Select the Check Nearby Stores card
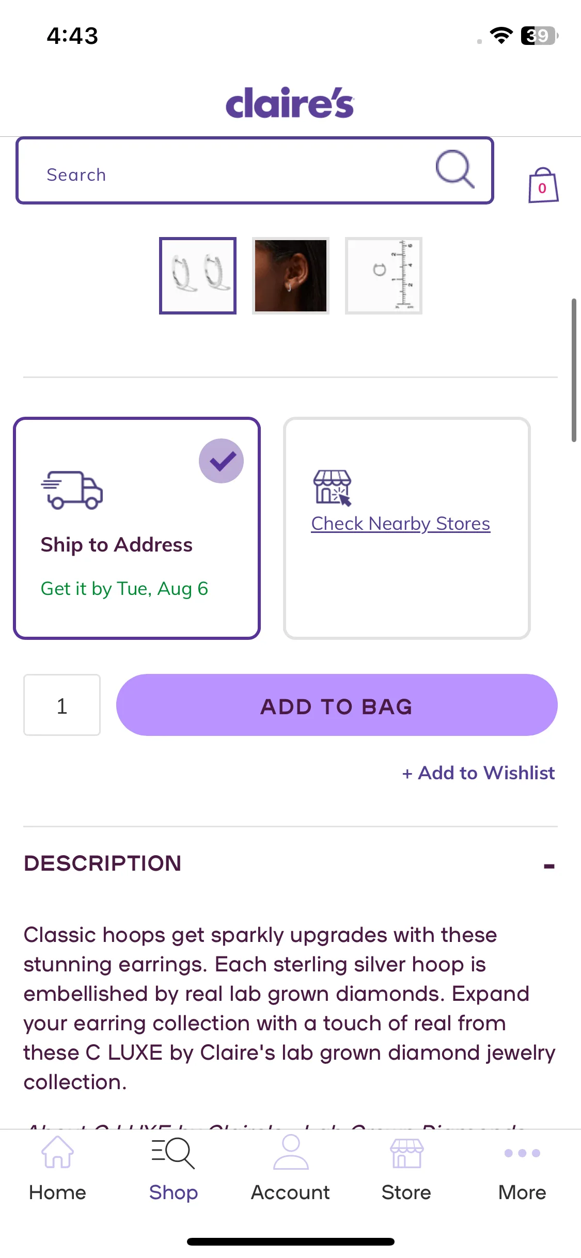Screen dimensions: 581x1258 click(x=407, y=528)
